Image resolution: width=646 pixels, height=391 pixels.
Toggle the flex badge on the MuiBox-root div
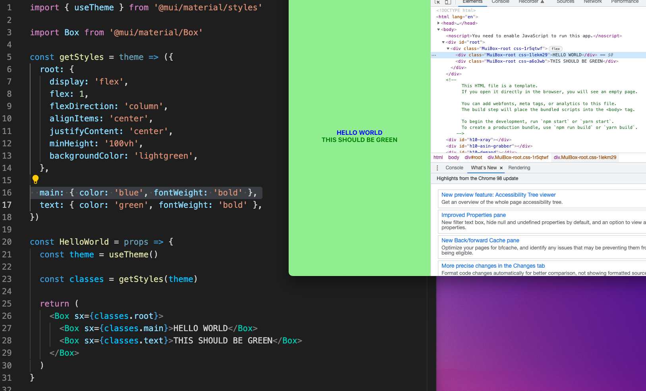[556, 49]
